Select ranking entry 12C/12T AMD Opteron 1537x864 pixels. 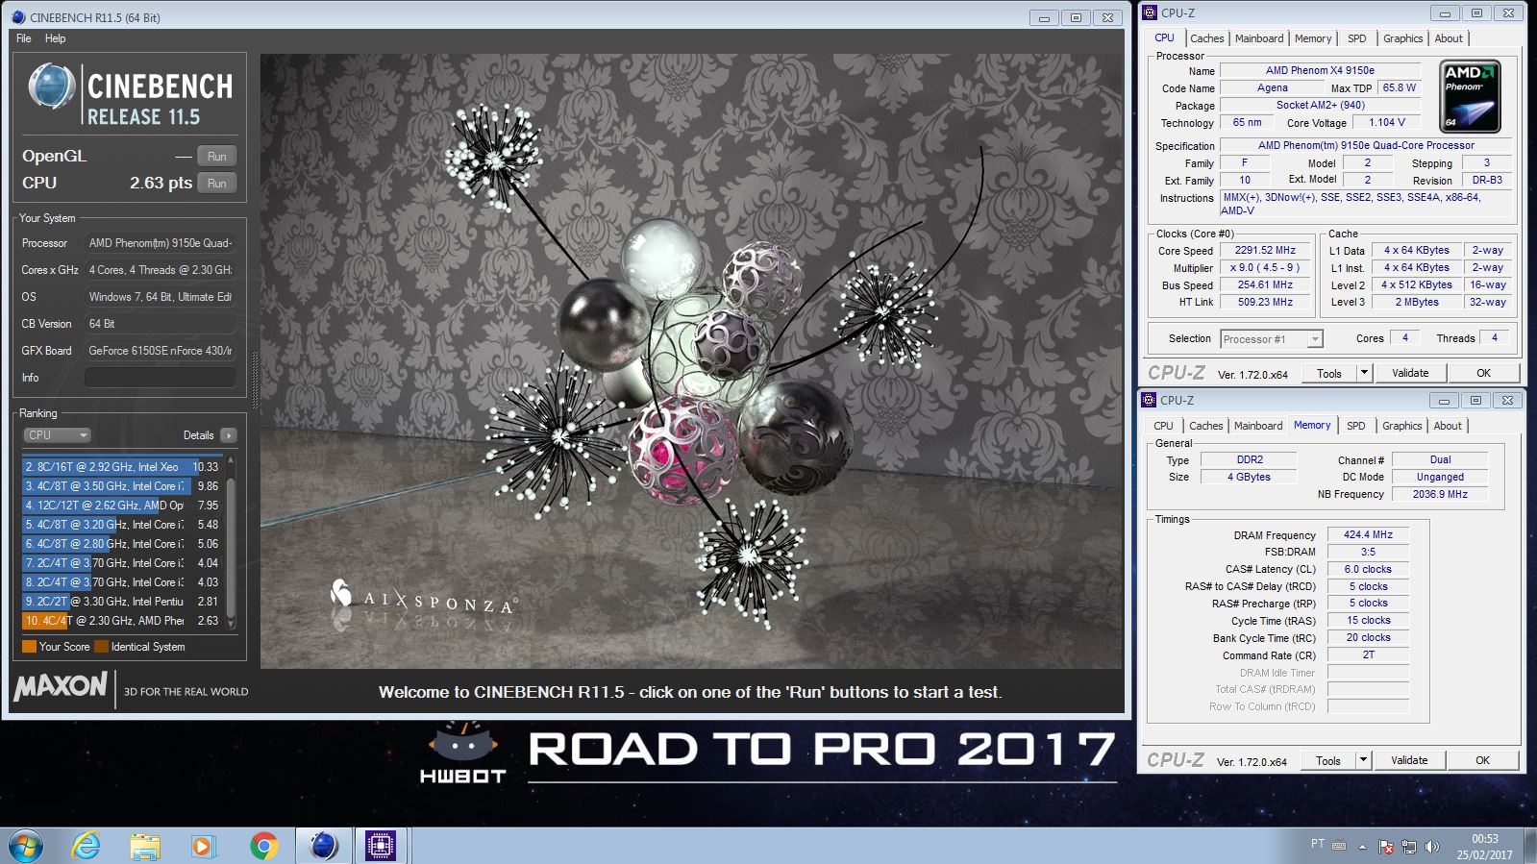tap(122, 506)
